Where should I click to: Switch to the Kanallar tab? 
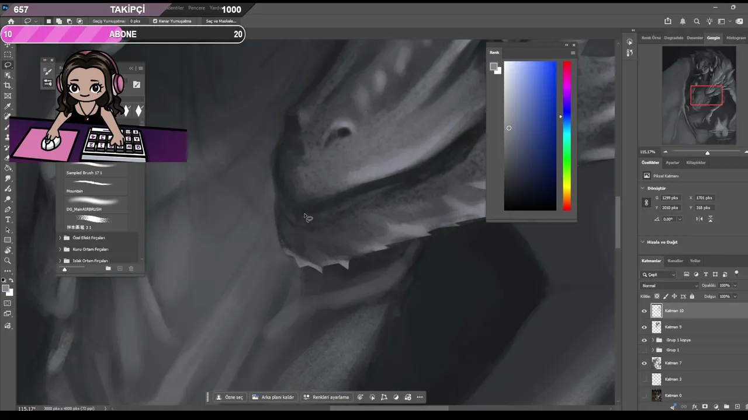(x=676, y=261)
